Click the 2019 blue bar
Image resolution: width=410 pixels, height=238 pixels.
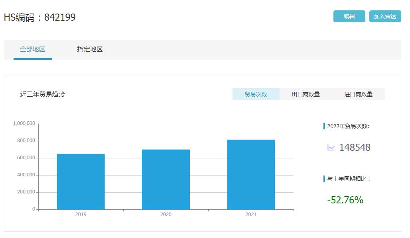coord(81,181)
